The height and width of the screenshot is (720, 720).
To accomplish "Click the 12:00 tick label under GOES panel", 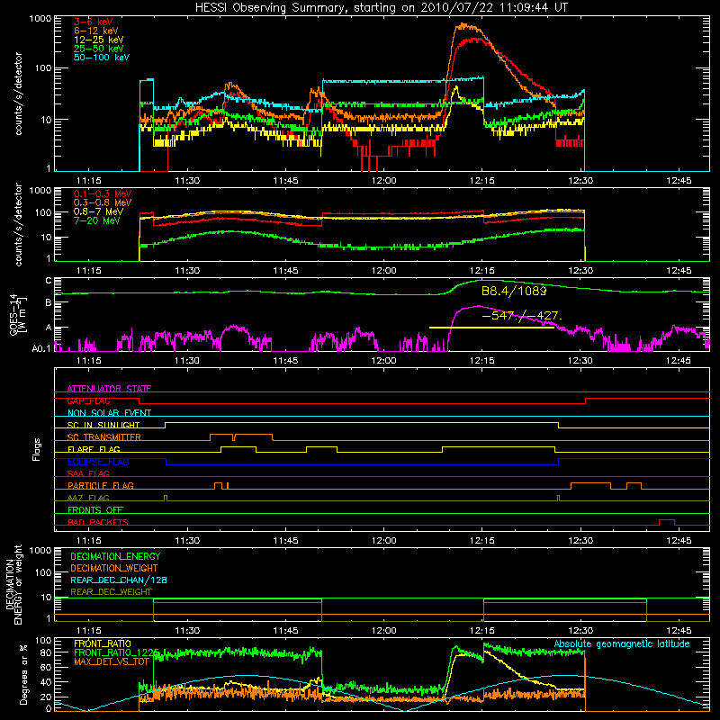I will (384, 361).
